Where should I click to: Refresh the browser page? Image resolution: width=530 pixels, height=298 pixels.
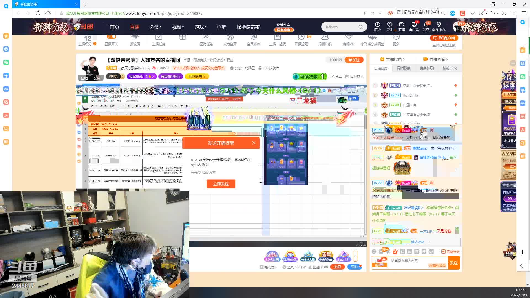tap(38, 13)
